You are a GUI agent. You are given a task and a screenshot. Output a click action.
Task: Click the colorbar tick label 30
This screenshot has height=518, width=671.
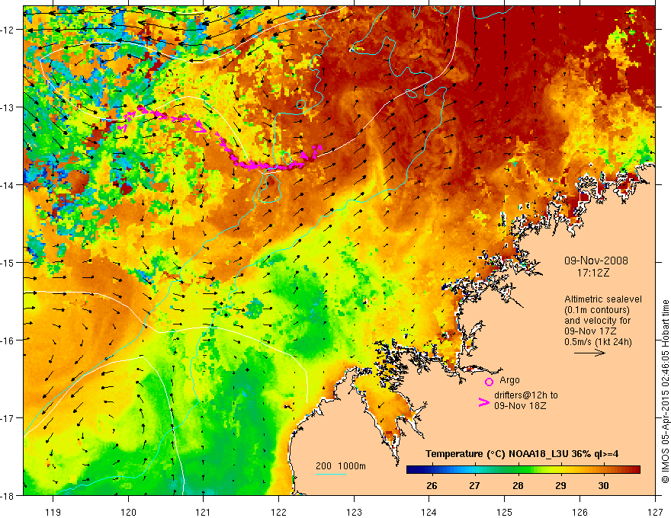(x=603, y=485)
